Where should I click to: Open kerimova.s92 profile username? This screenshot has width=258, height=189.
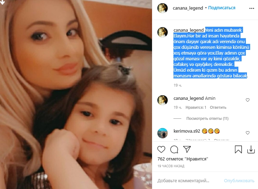coord(187,131)
